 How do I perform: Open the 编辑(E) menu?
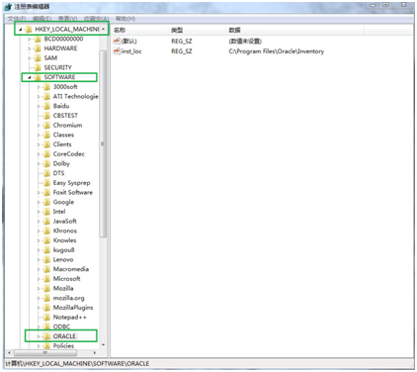click(x=42, y=19)
